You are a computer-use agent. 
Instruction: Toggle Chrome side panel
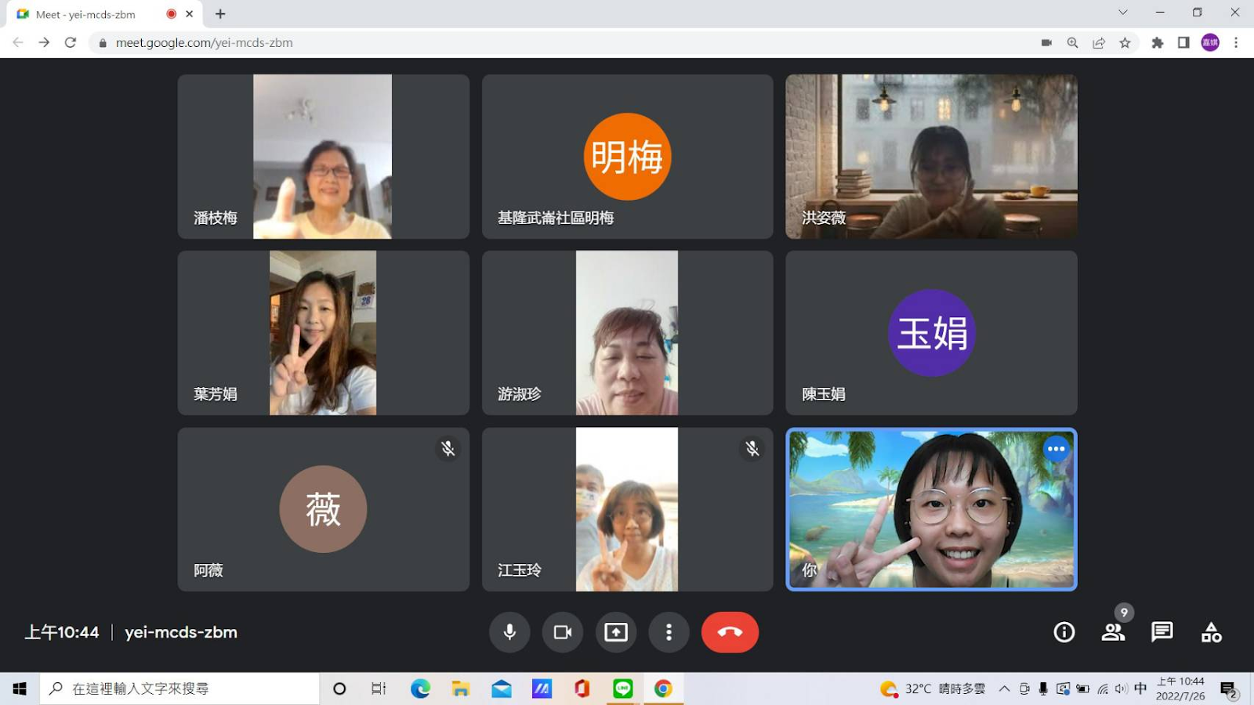tap(1183, 43)
